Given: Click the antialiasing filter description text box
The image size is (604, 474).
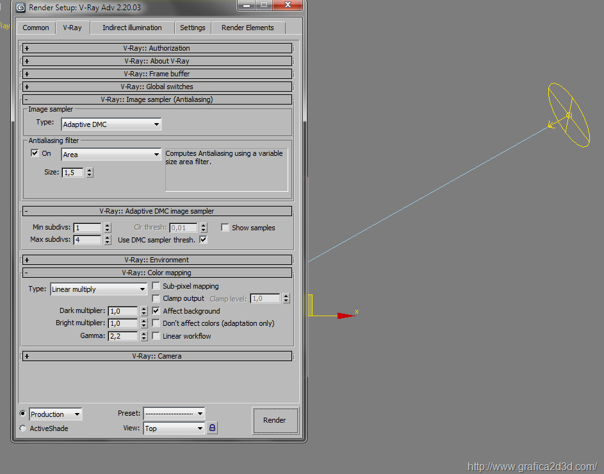Looking at the screenshot, I should point(227,170).
